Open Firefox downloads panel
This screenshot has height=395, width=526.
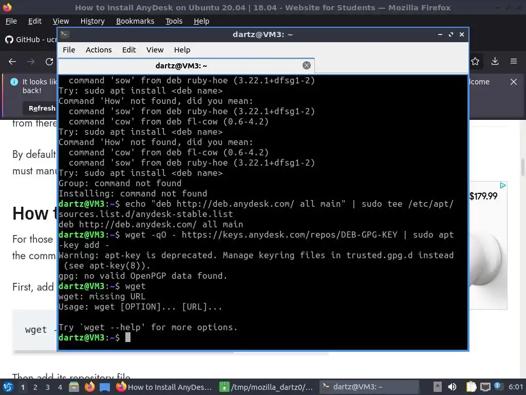(x=495, y=61)
